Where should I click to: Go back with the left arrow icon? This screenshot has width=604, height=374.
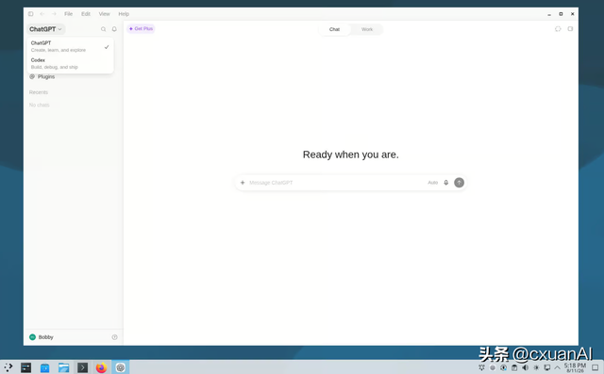(42, 14)
